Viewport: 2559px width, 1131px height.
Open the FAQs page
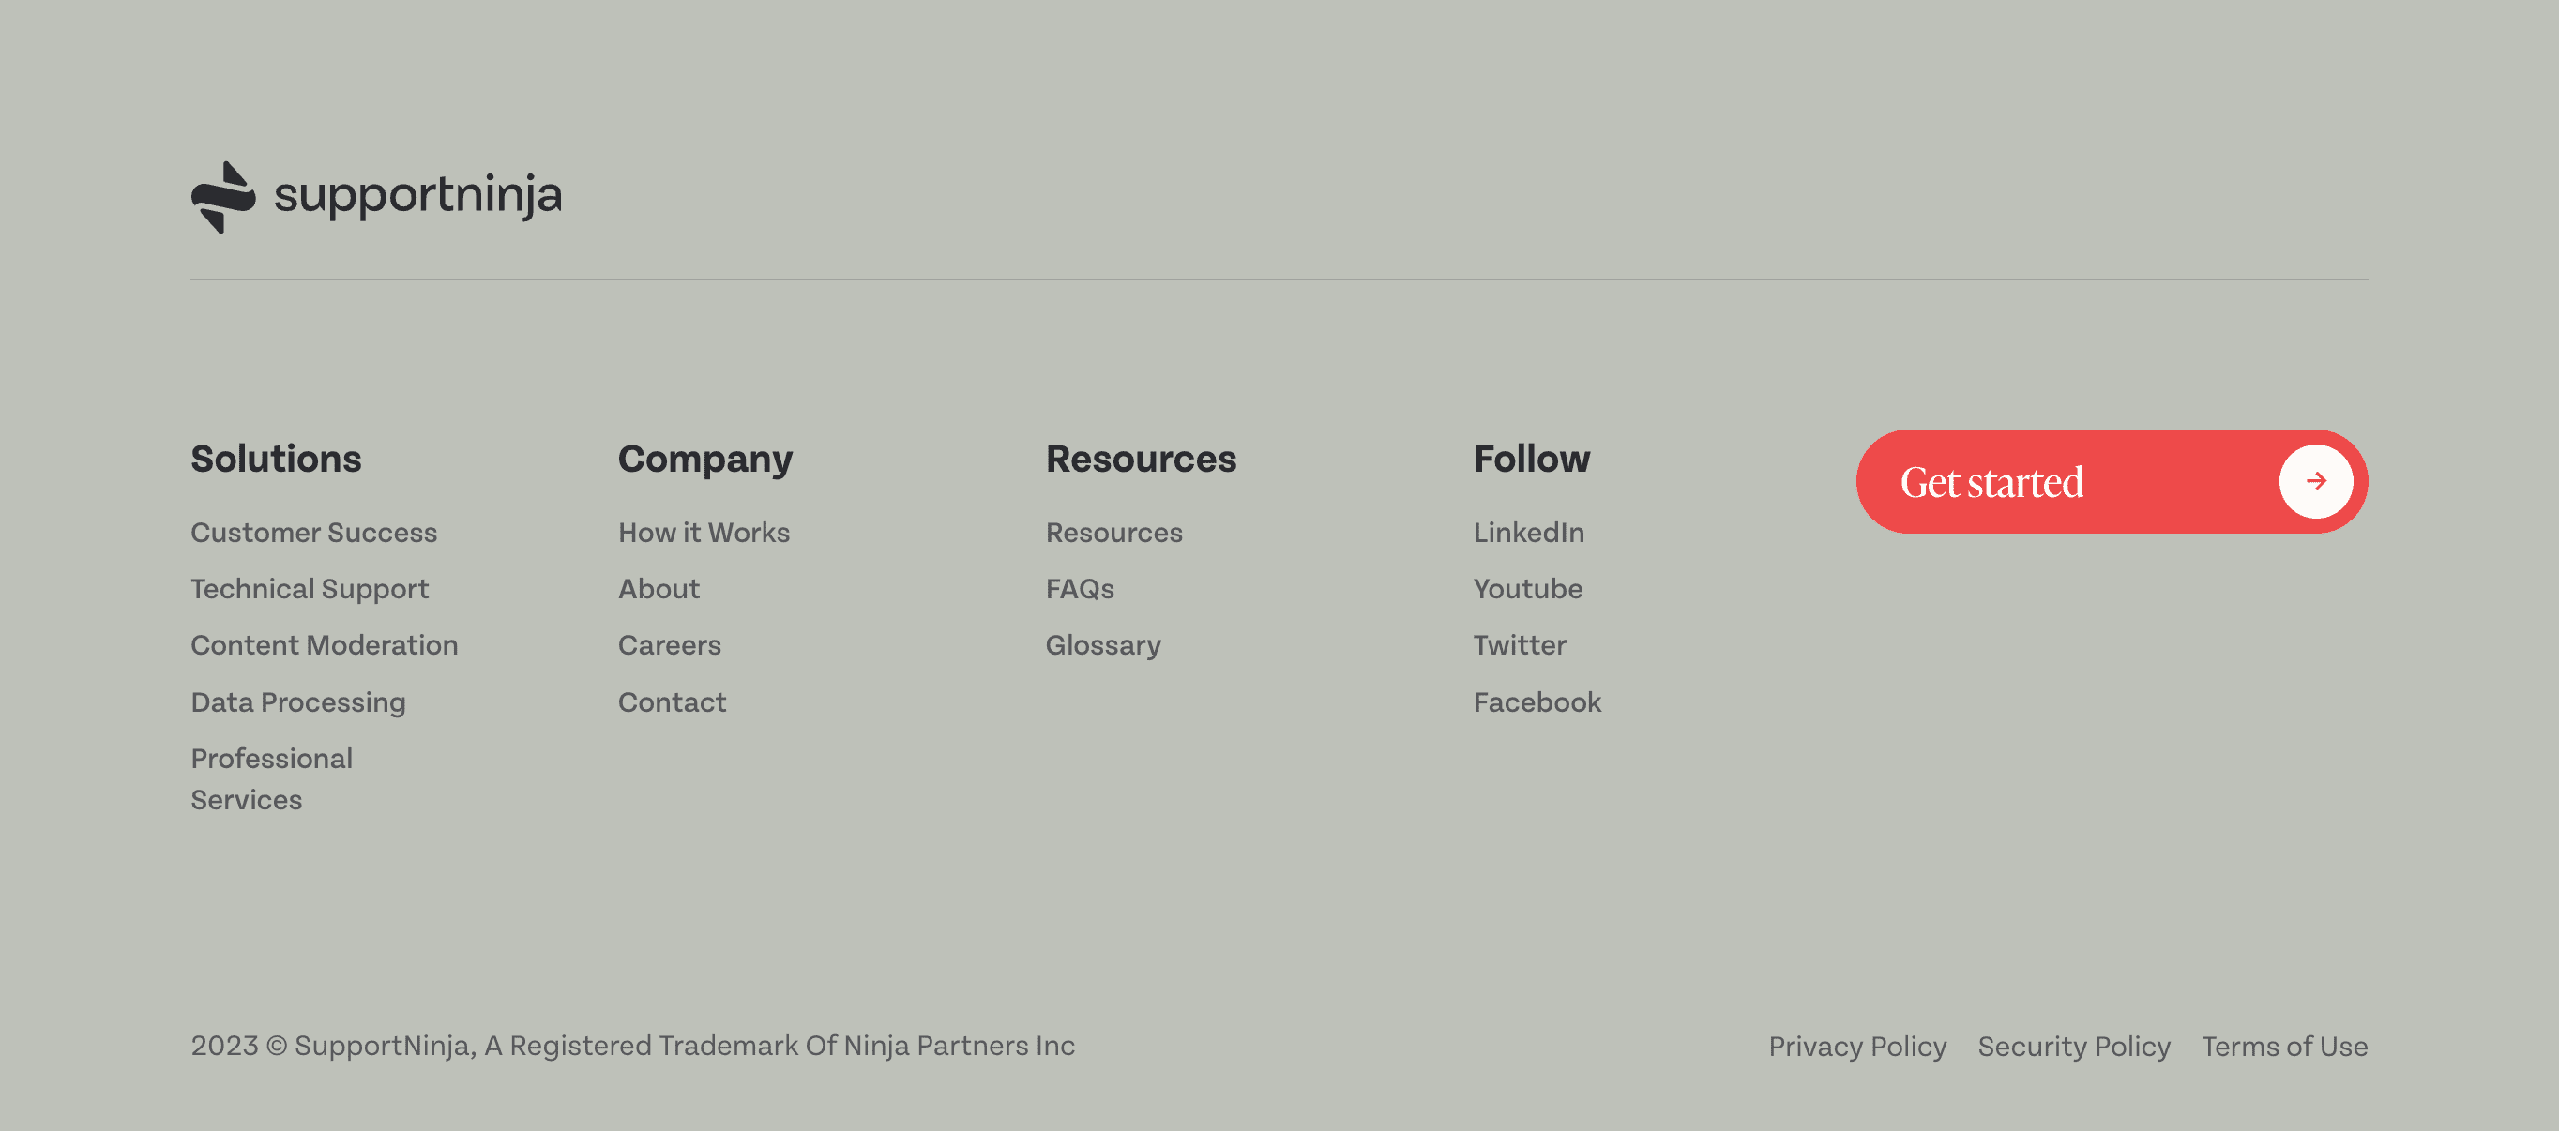click(1080, 590)
